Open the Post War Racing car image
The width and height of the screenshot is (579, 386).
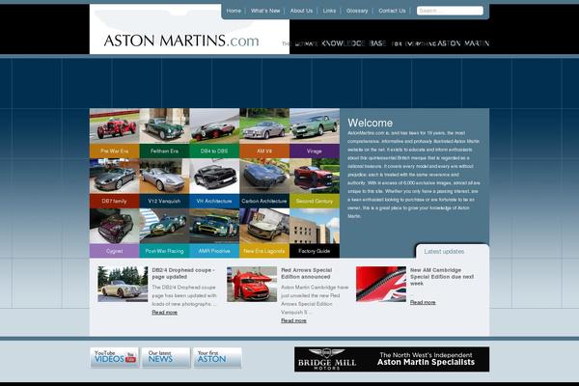click(x=164, y=226)
